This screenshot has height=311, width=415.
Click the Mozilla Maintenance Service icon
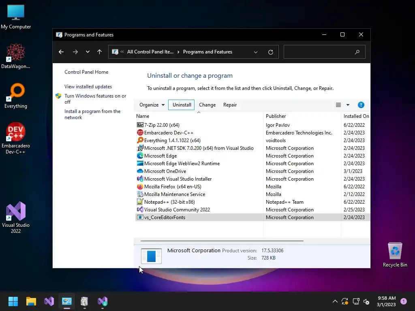(140, 194)
